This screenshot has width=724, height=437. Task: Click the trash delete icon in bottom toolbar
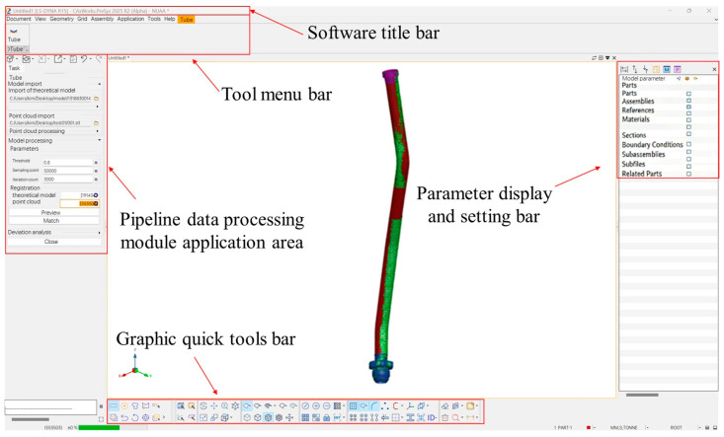coord(444,417)
